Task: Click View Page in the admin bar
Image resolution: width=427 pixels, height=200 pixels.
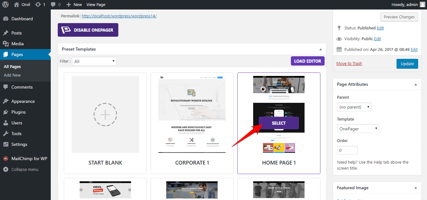Action: [x=96, y=4]
